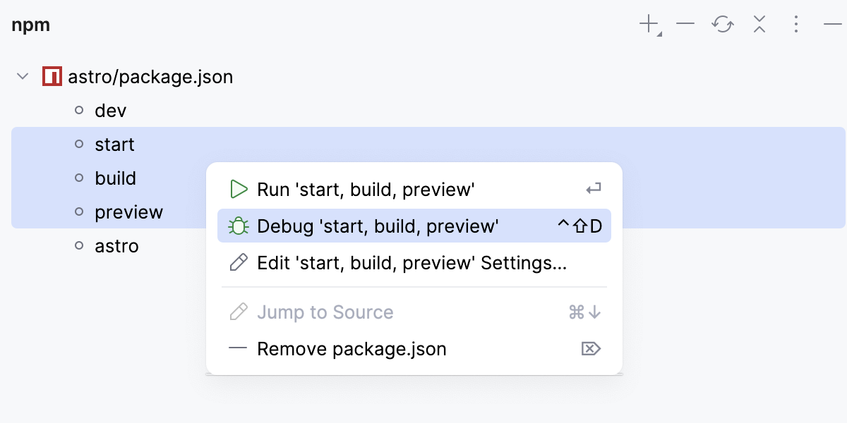The height and width of the screenshot is (423, 847).
Task: Open the kebab menu in the npm toolbar
Action: click(x=795, y=25)
